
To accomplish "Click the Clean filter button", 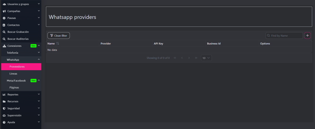I will (59, 35).
